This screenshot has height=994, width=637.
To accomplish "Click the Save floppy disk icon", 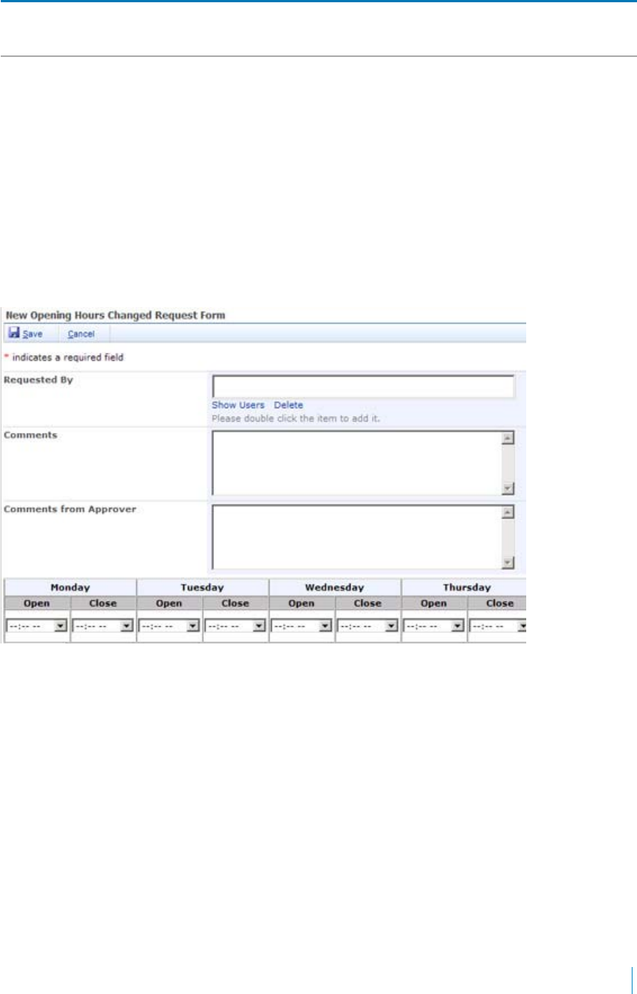I will click(x=13, y=333).
